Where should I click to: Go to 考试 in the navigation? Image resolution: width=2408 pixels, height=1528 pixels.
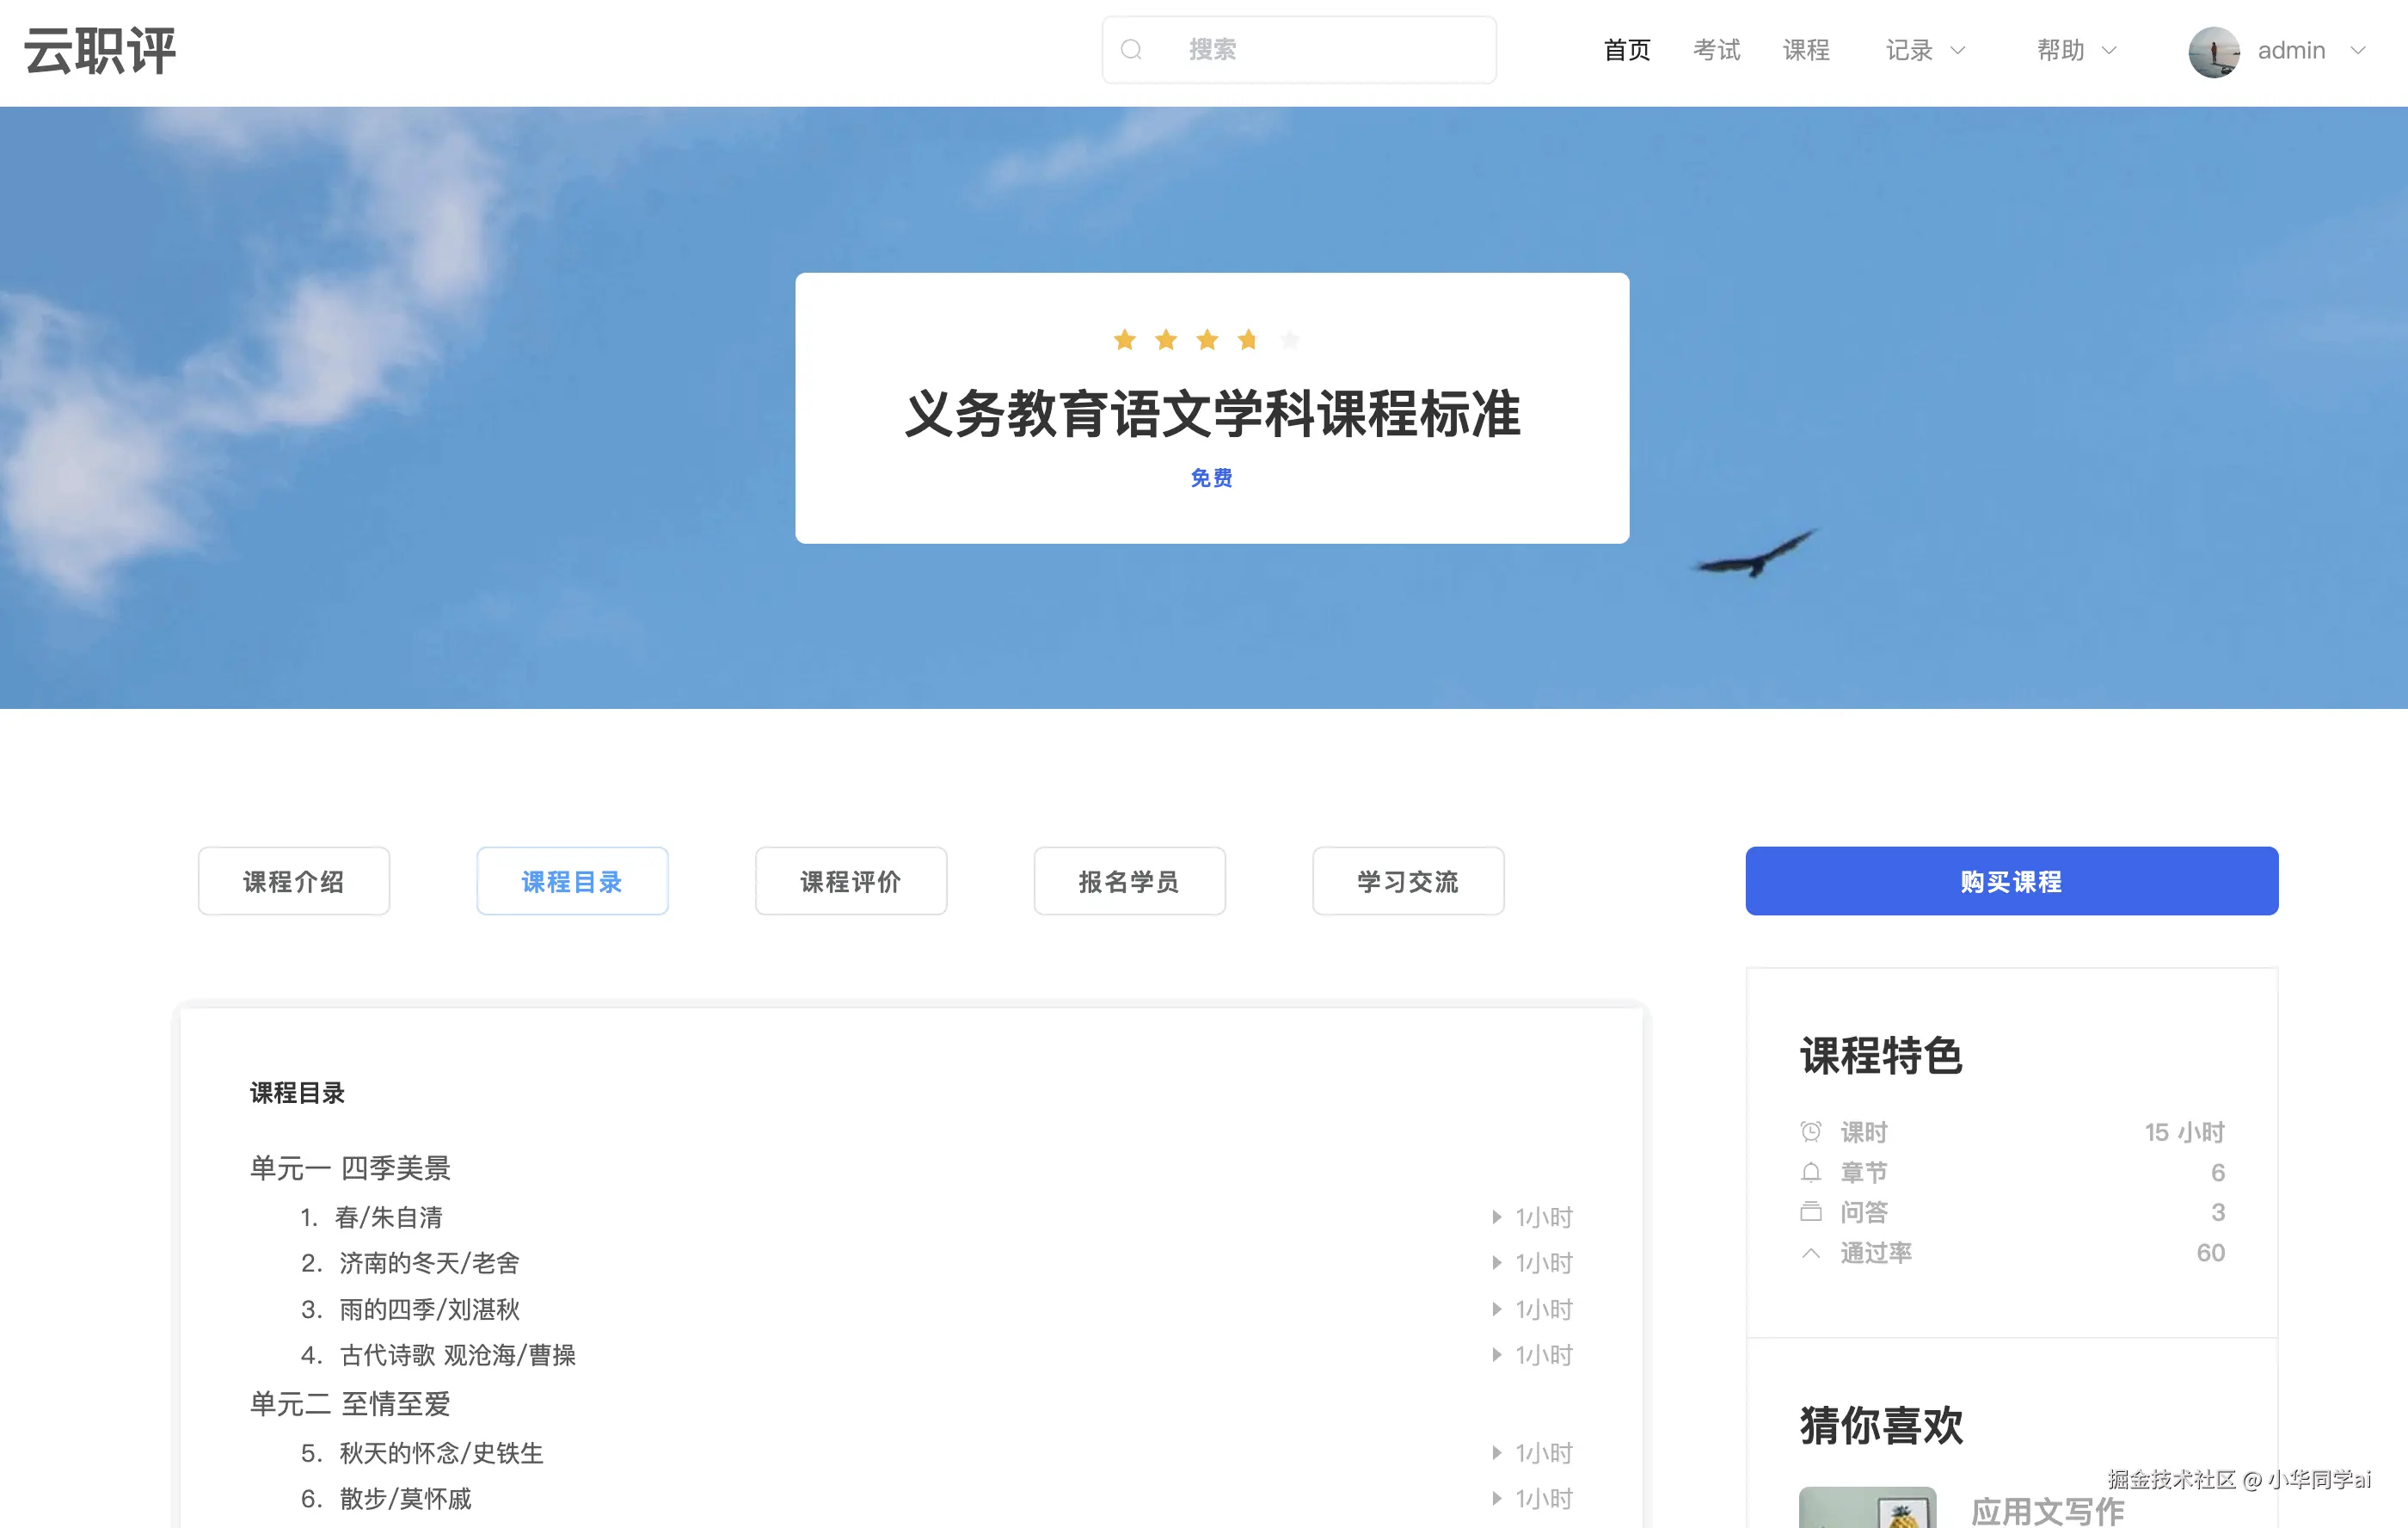pos(1716,50)
